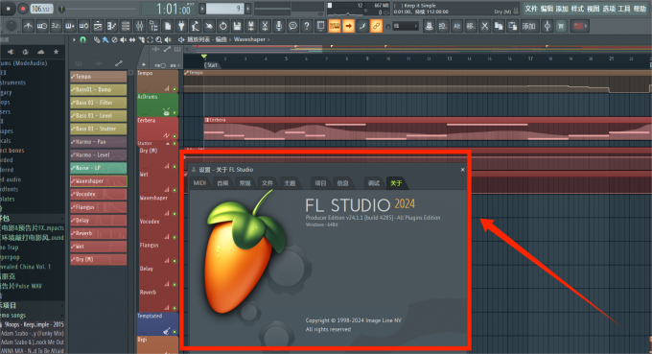Viewport: 652px width, 354px height.
Task: Open the 编辑 menu
Action: [x=547, y=9]
